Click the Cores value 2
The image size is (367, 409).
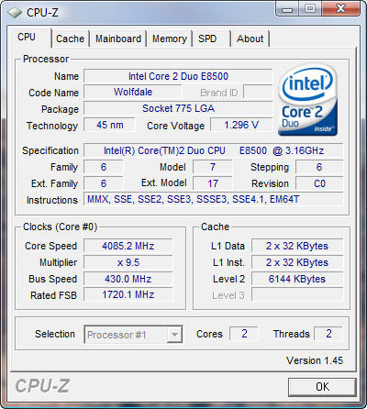[x=244, y=334]
